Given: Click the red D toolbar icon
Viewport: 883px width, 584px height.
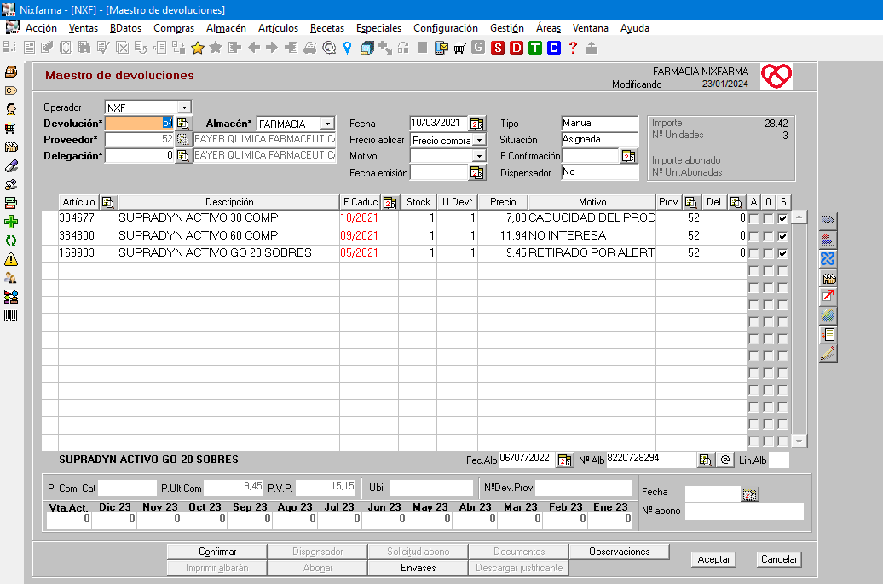Looking at the screenshot, I should (x=517, y=48).
